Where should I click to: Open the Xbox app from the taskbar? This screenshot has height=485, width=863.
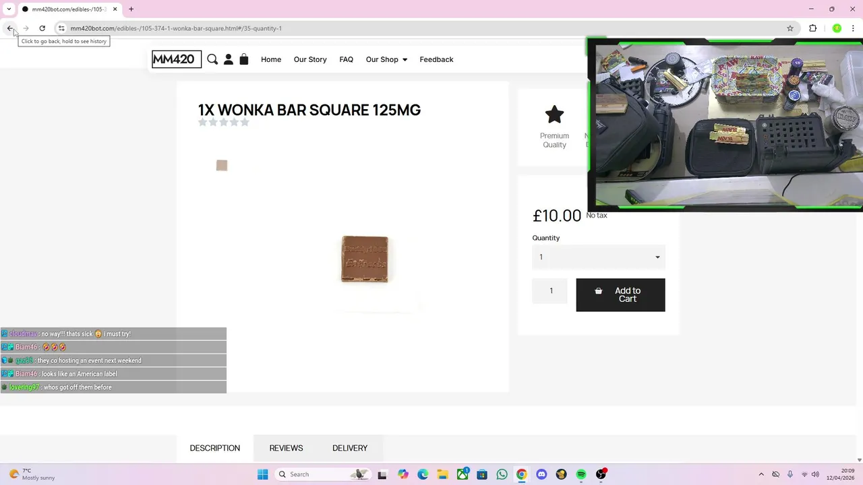click(x=463, y=474)
